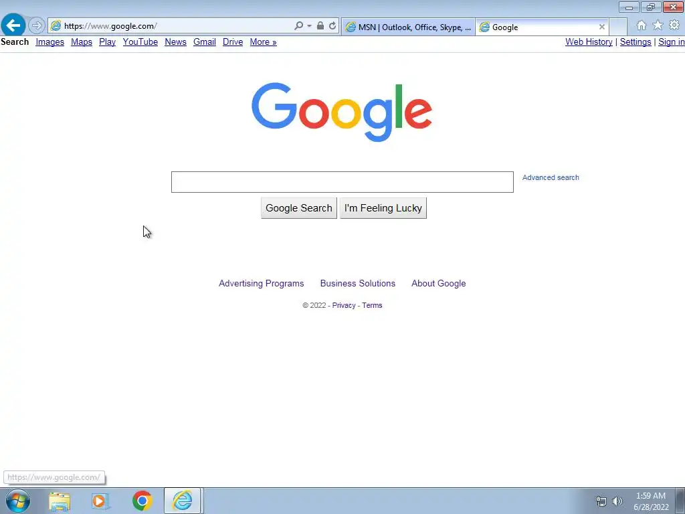Click the Google logo
The height and width of the screenshot is (514, 685).
(342, 112)
